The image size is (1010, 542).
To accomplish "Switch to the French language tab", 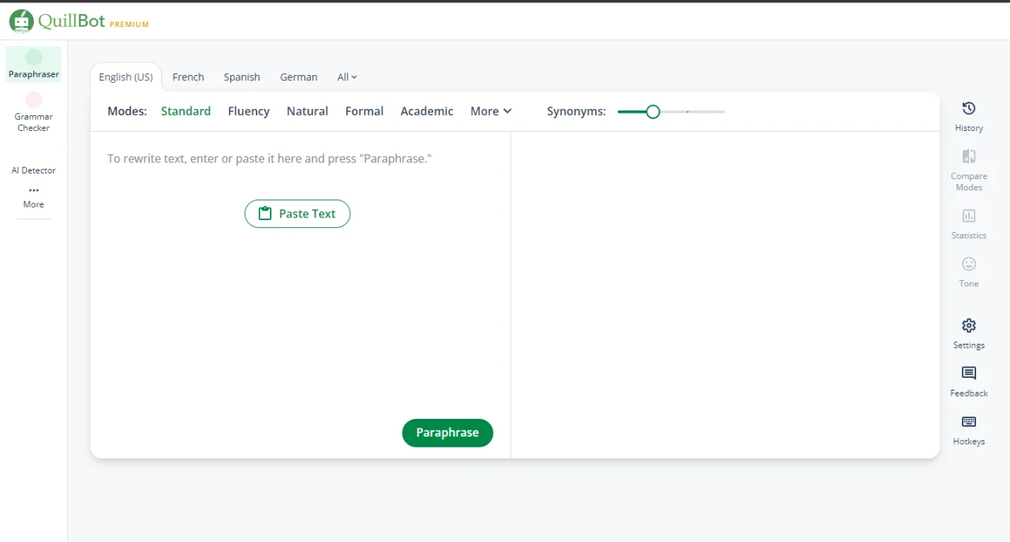I will click(x=189, y=77).
